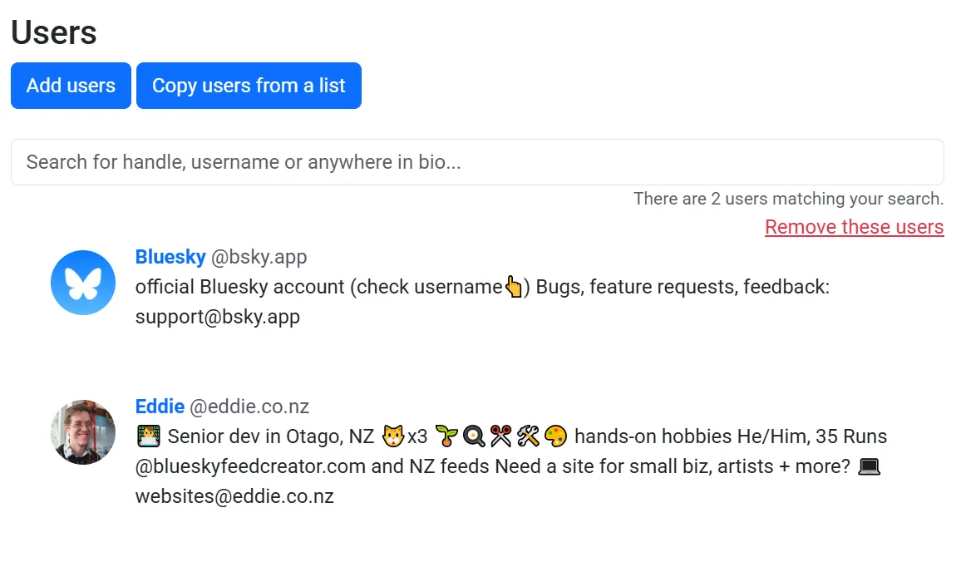Image resolution: width=956 pixels, height=562 pixels.
Task: Click the artist palette emoji in Eddie's bio
Action: (x=555, y=436)
